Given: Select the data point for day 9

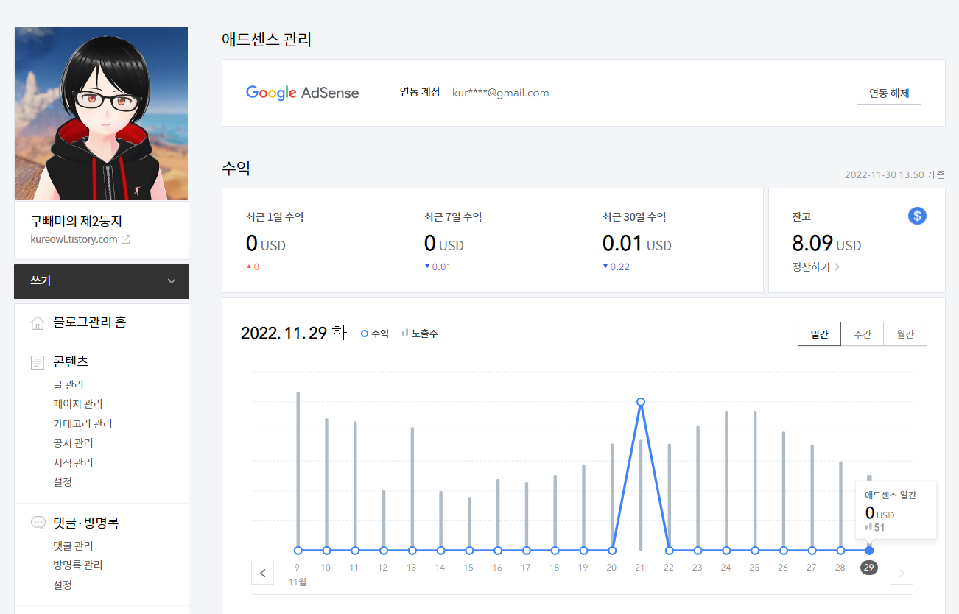Looking at the screenshot, I should 298,550.
